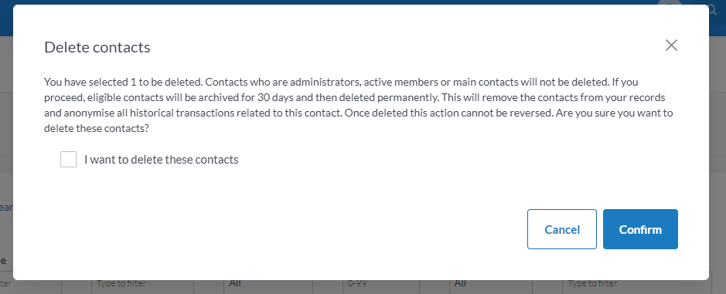This screenshot has width=726, height=294.
Task: Confirm deleting the selected contact
Action: pyautogui.click(x=640, y=229)
